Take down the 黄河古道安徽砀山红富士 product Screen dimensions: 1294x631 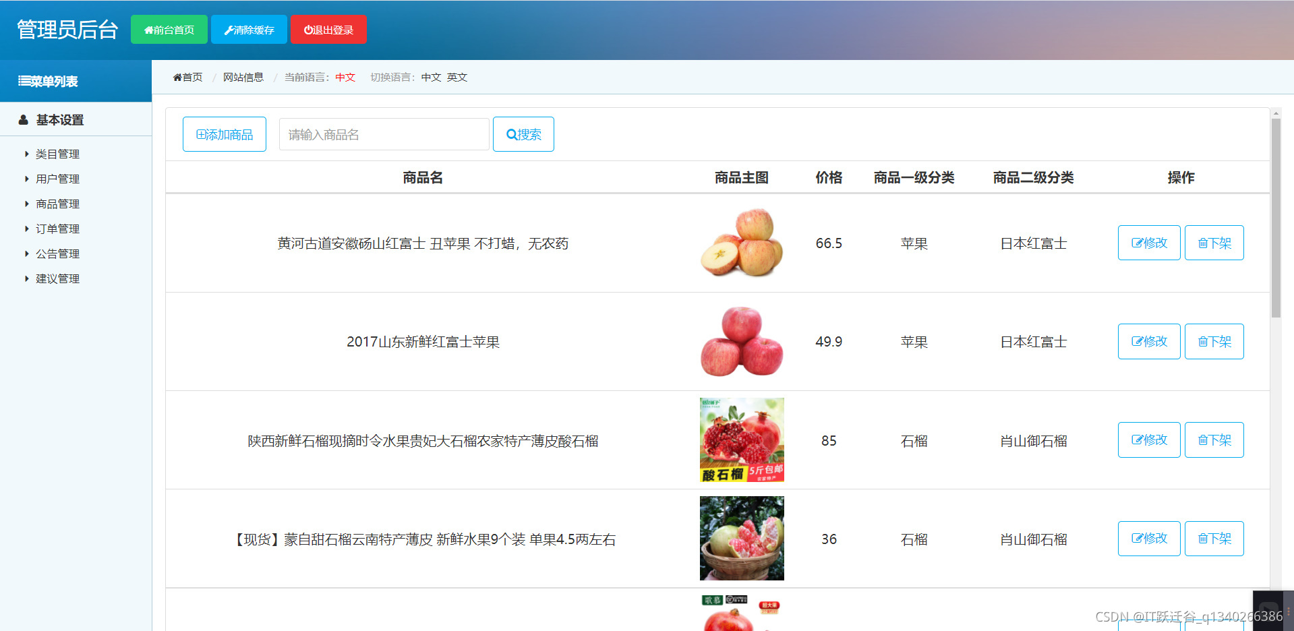point(1214,243)
